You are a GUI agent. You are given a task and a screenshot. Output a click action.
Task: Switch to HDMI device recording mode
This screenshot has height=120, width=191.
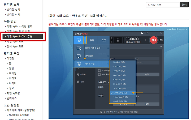point(104,40)
